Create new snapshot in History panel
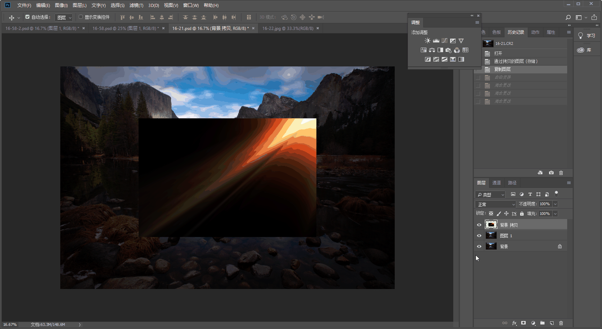Image resolution: width=602 pixels, height=329 pixels. click(x=551, y=173)
